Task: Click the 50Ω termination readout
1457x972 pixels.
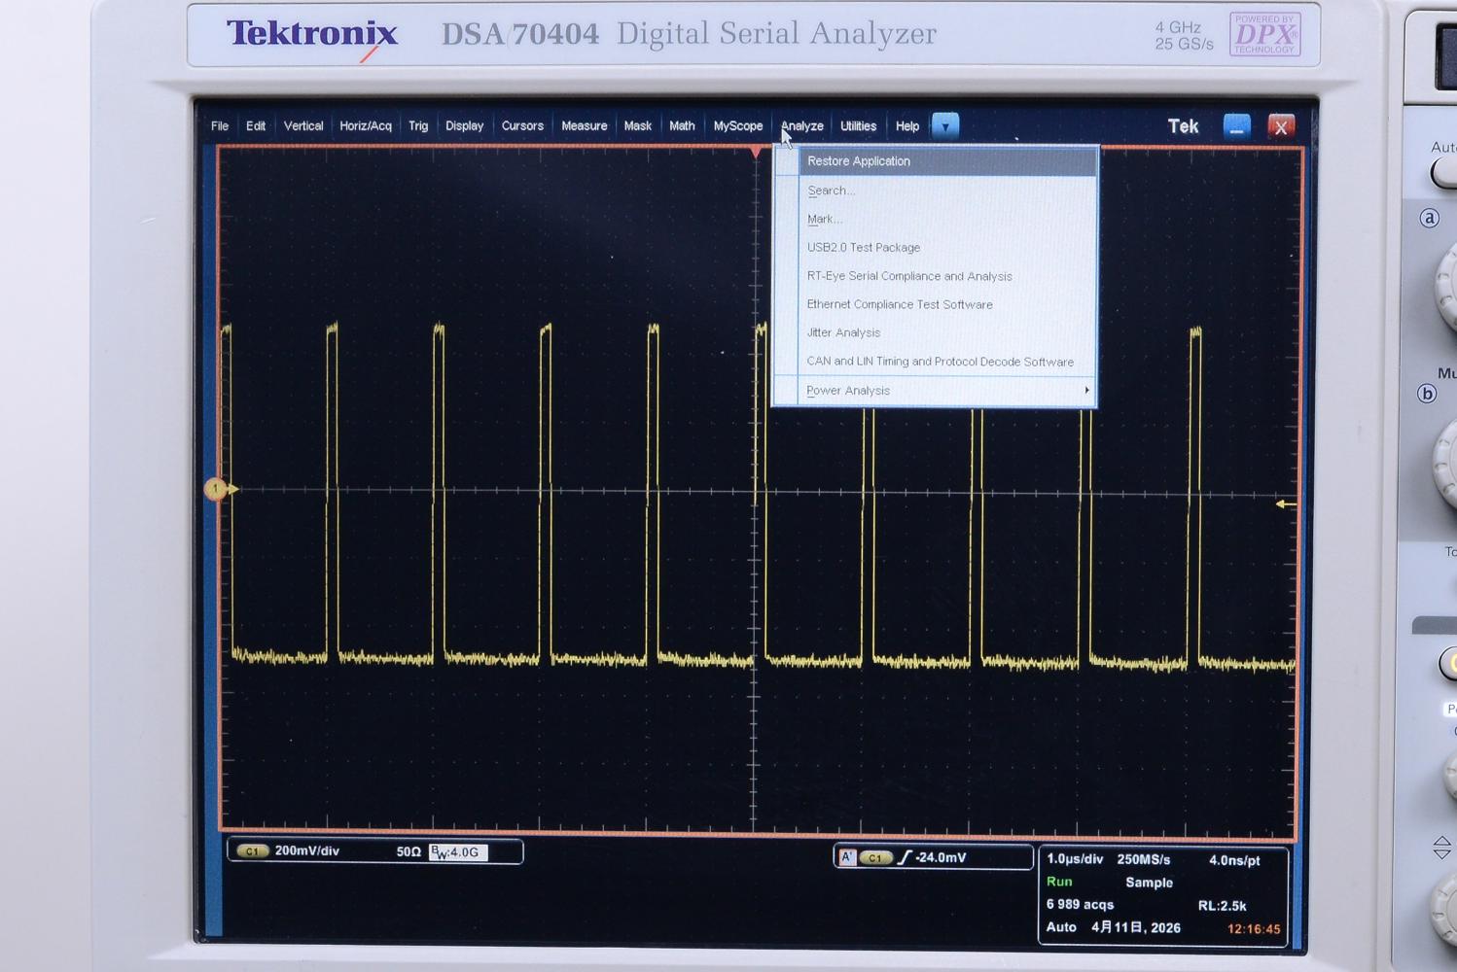Action: (409, 851)
